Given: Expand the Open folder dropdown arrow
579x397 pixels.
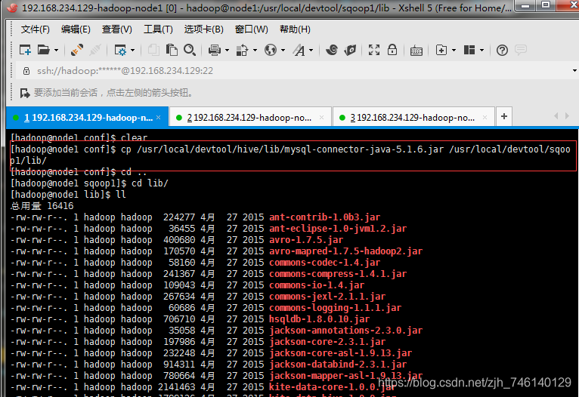Looking at the screenshot, I should 56,50.
